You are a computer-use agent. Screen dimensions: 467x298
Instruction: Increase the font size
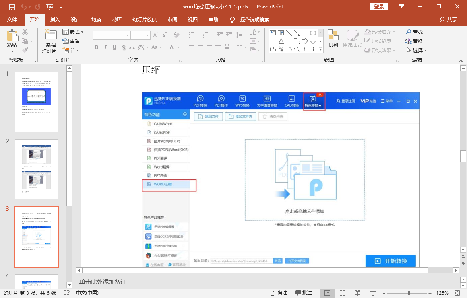pos(155,35)
